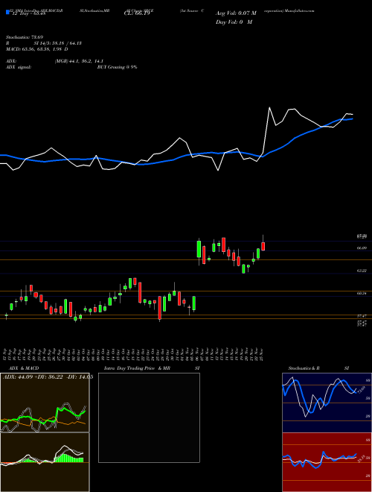372x492 pixels.
Task: Click the 66.09 price axis label
Action: [362, 248]
